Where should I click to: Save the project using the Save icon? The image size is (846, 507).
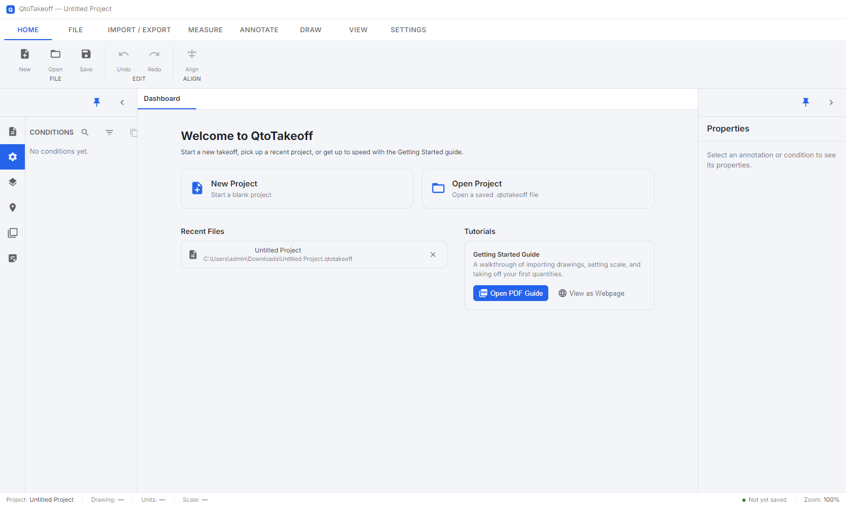point(86,54)
